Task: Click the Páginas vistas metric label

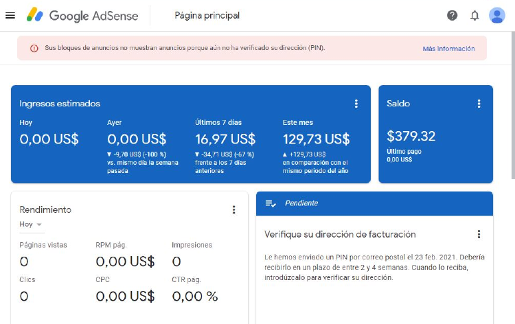Action: point(43,245)
